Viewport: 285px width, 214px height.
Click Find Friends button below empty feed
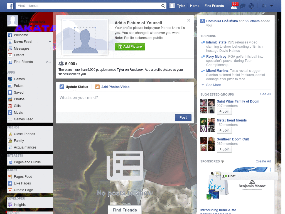tap(125, 210)
